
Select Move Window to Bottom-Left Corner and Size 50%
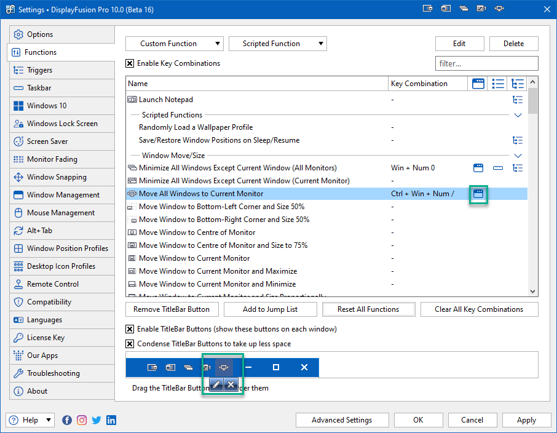coord(222,207)
